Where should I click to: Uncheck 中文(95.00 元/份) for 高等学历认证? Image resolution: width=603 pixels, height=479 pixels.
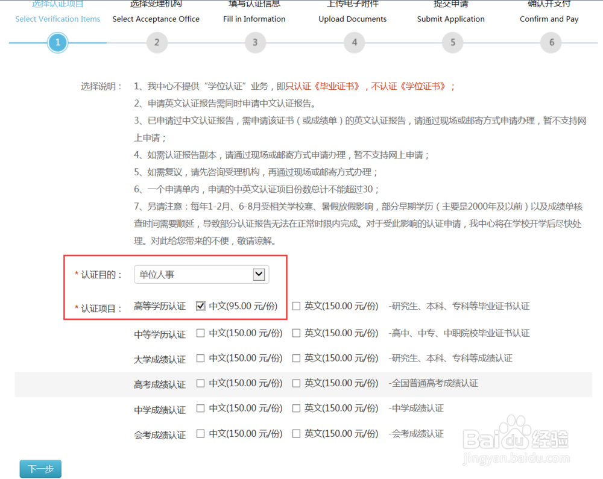(x=201, y=305)
